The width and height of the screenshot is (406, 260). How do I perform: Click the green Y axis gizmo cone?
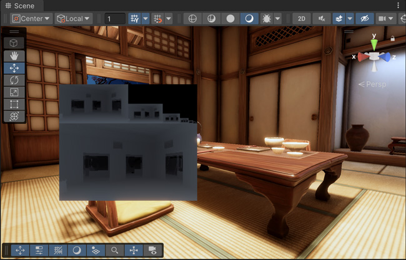point(374,45)
